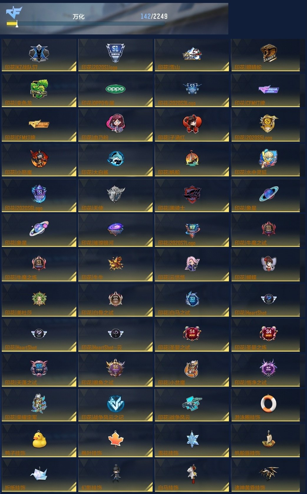The height and width of the screenshot is (494, 307).
Task: Click the collection progress bar at top
Action: point(85,24)
